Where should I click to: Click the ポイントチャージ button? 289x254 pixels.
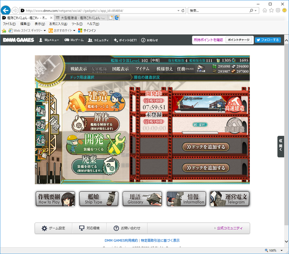point(238,40)
